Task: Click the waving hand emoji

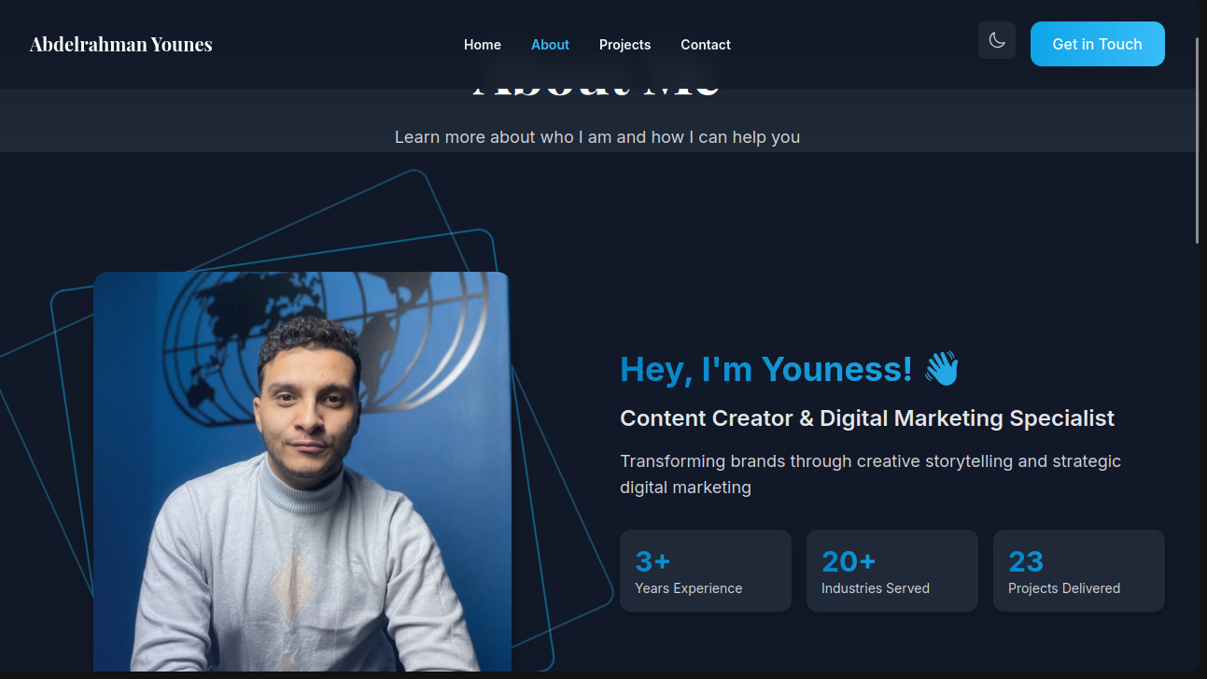Action: (x=942, y=369)
